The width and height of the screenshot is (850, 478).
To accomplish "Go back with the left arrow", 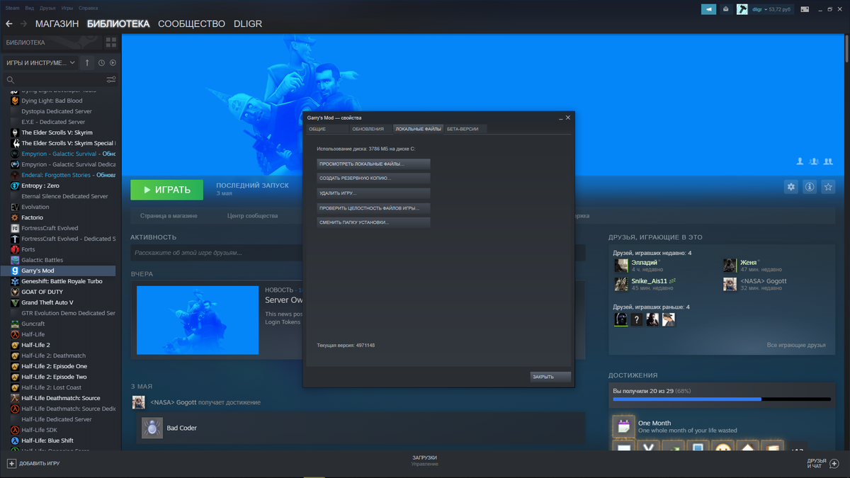I will 9,24.
